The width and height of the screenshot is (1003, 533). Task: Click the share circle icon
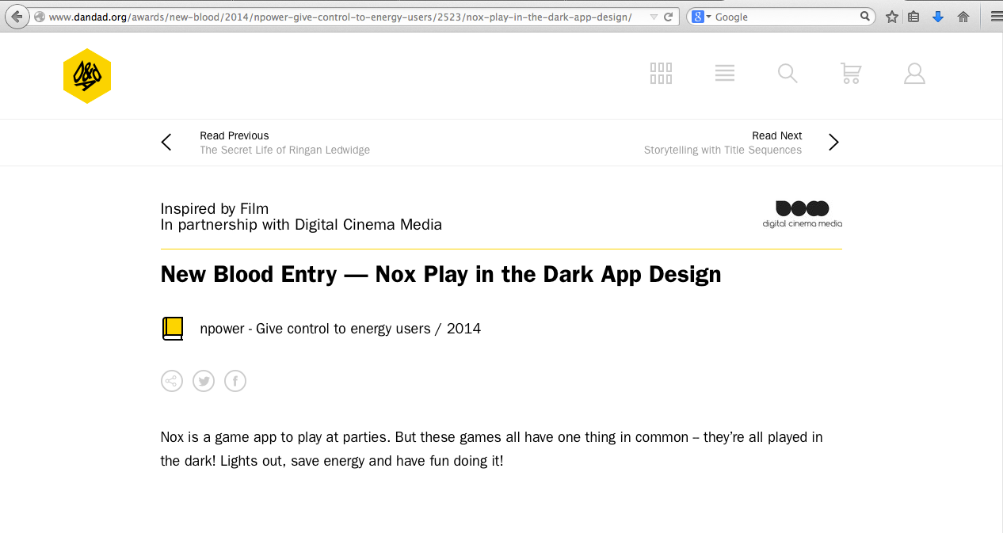[172, 382]
